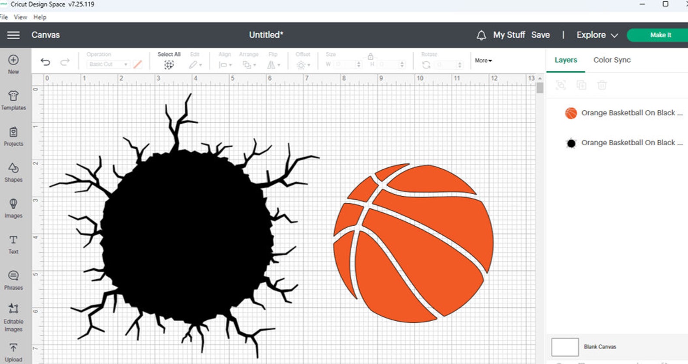This screenshot has height=364, width=688.
Task: Select the orange basketball layer in Layers panel
Action: (624, 113)
